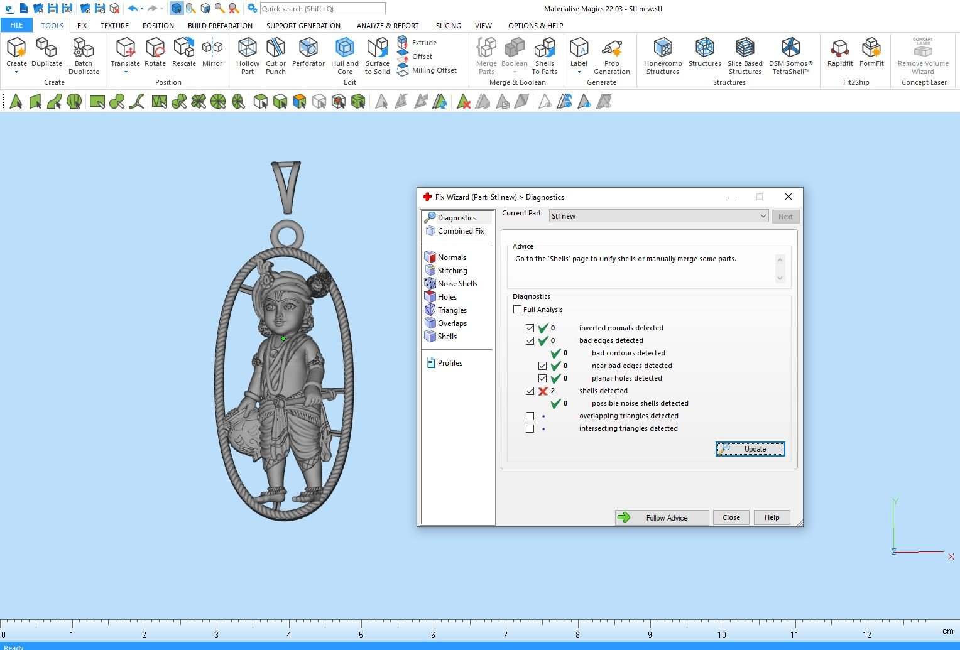Uncheck the inverted normals detected checkbox
Image resolution: width=960 pixels, height=650 pixels.
click(530, 328)
